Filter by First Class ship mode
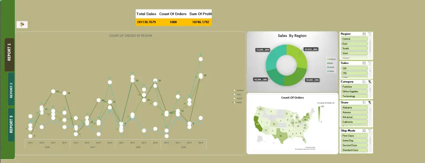Screen dimensions: 425x163 point(354,136)
